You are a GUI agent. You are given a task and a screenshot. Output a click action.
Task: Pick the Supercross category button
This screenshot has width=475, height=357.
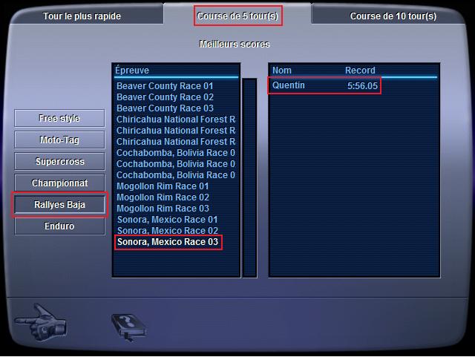click(59, 161)
